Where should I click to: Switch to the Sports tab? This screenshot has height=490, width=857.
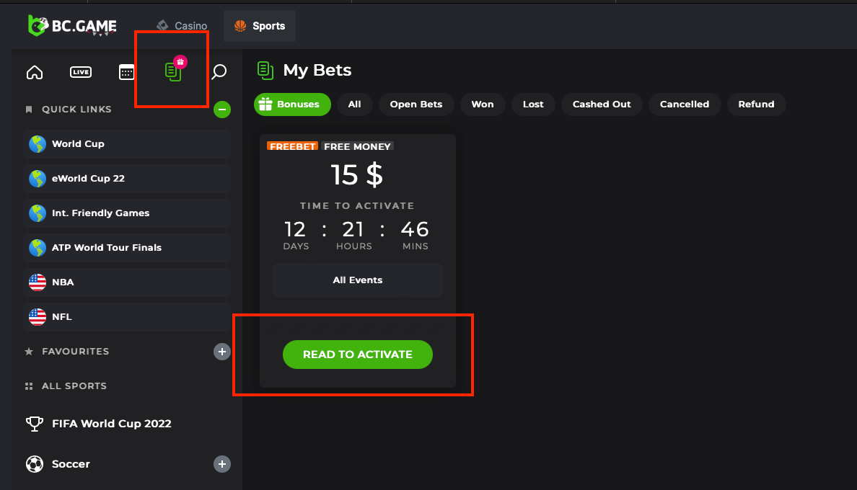click(260, 26)
